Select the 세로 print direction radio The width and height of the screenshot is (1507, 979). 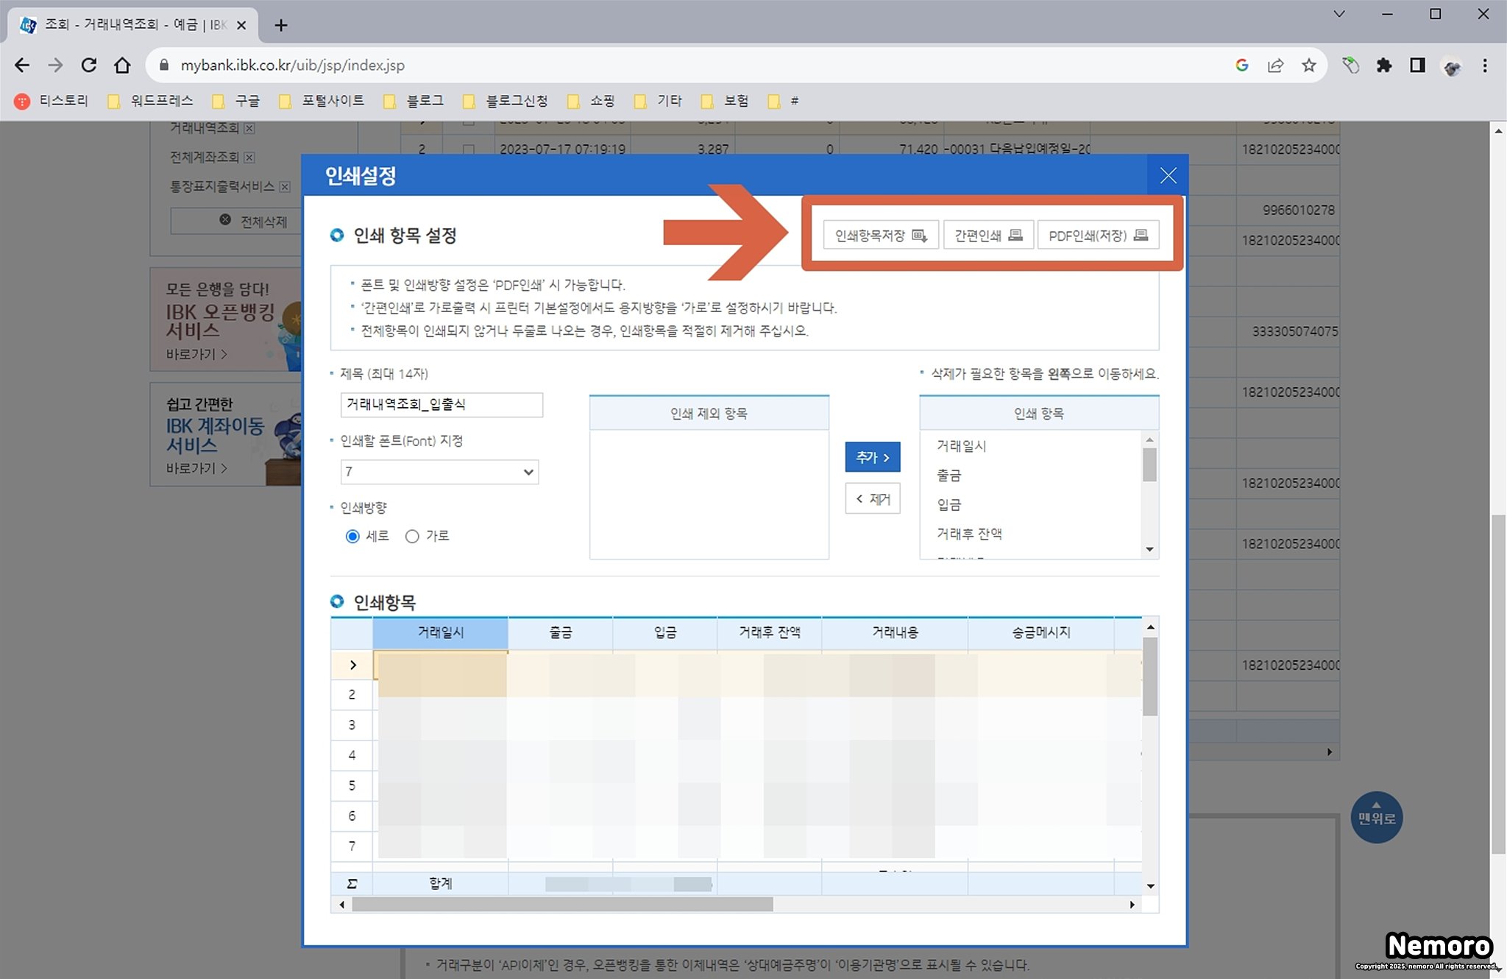tap(352, 536)
